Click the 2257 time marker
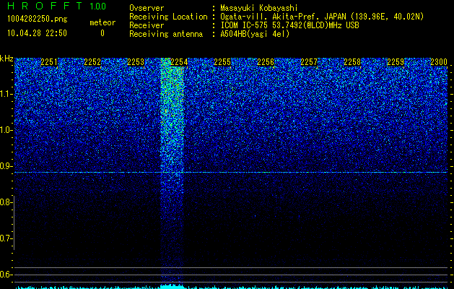The width and height of the screenshot is (454, 289). 309,62
